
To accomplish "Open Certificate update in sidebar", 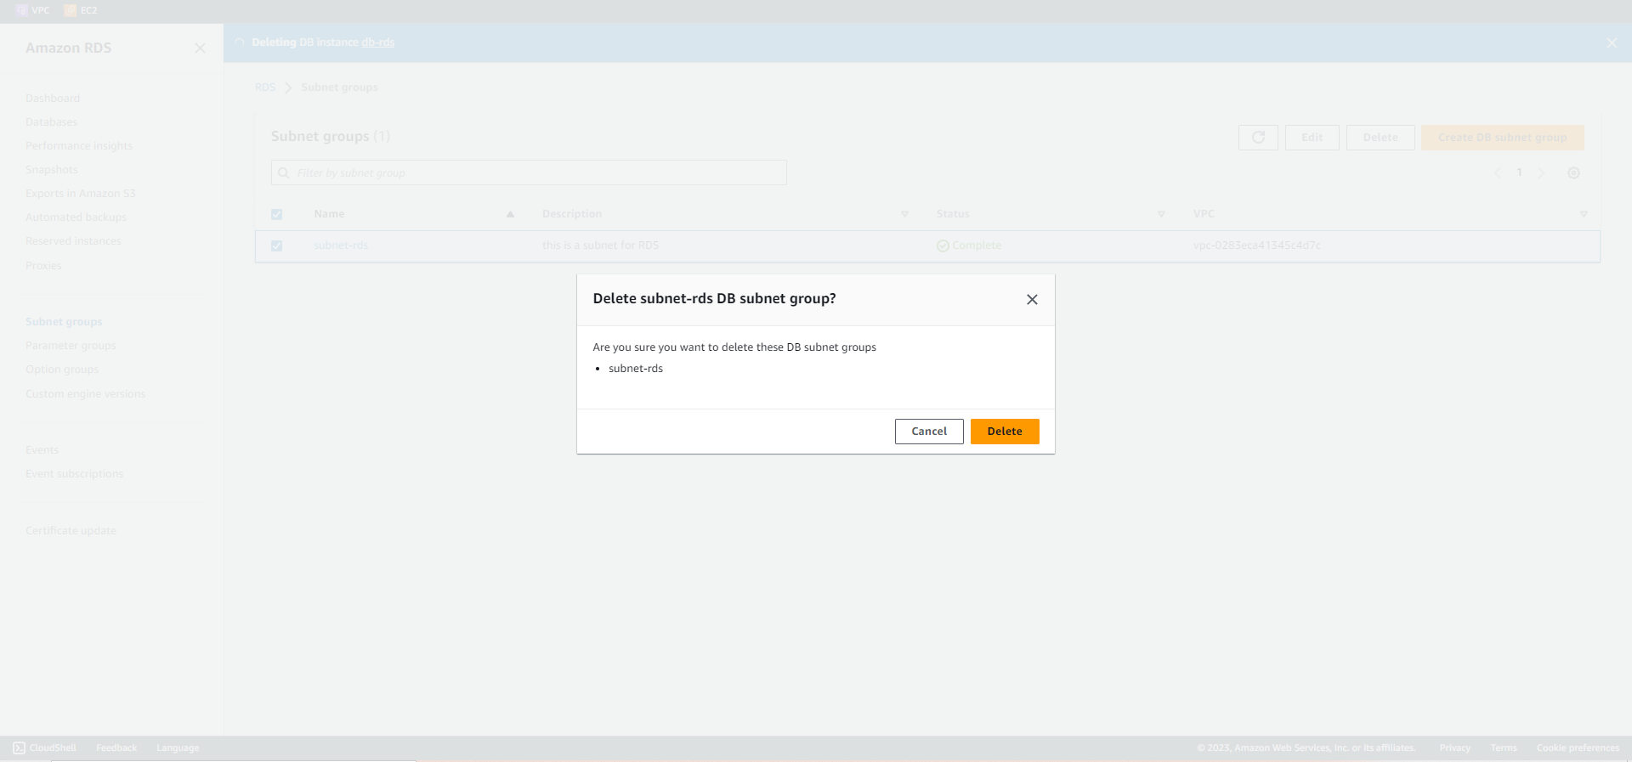I will pos(71,531).
